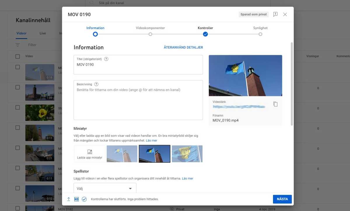The height and width of the screenshot is (211, 350).
Task: Switch to the Live tab
Action: click(x=43, y=33)
